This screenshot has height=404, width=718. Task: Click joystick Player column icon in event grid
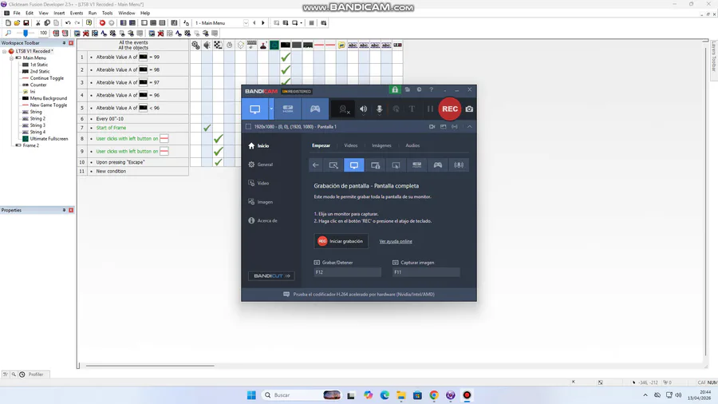(262, 45)
